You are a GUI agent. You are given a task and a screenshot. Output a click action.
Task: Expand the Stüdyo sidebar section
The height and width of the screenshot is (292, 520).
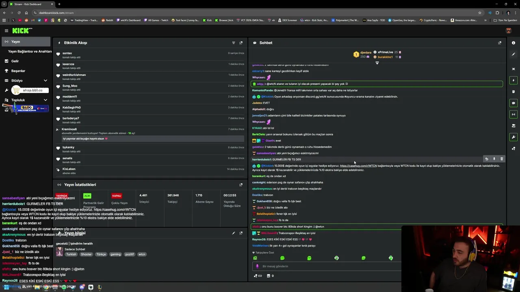[x=26, y=81]
